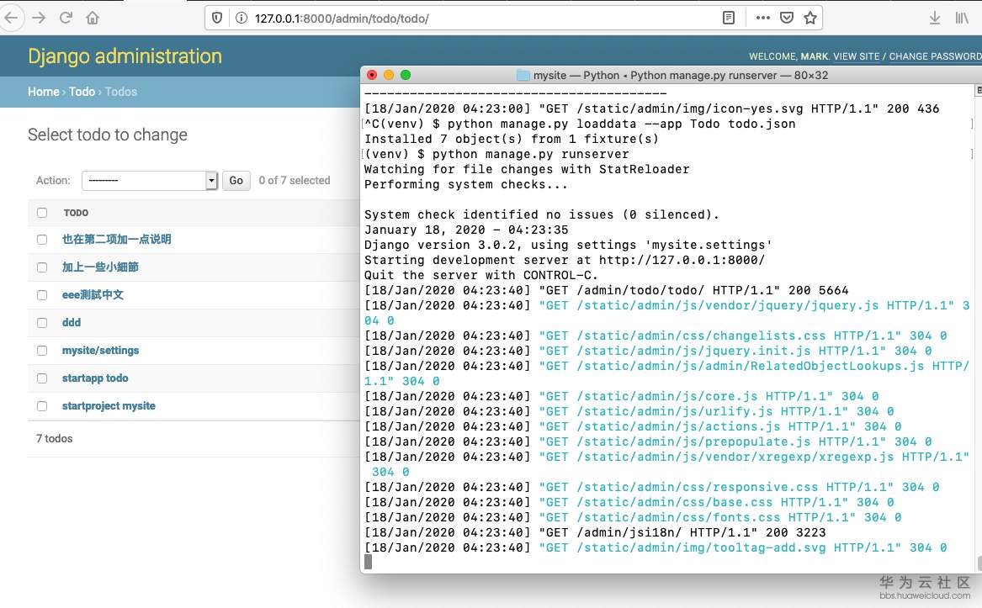
Task: Check the box for startproject mysite
Action: pyautogui.click(x=42, y=405)
